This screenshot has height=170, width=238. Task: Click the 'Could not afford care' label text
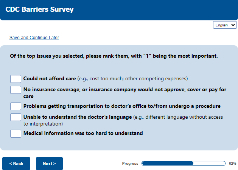coord(50,79)
